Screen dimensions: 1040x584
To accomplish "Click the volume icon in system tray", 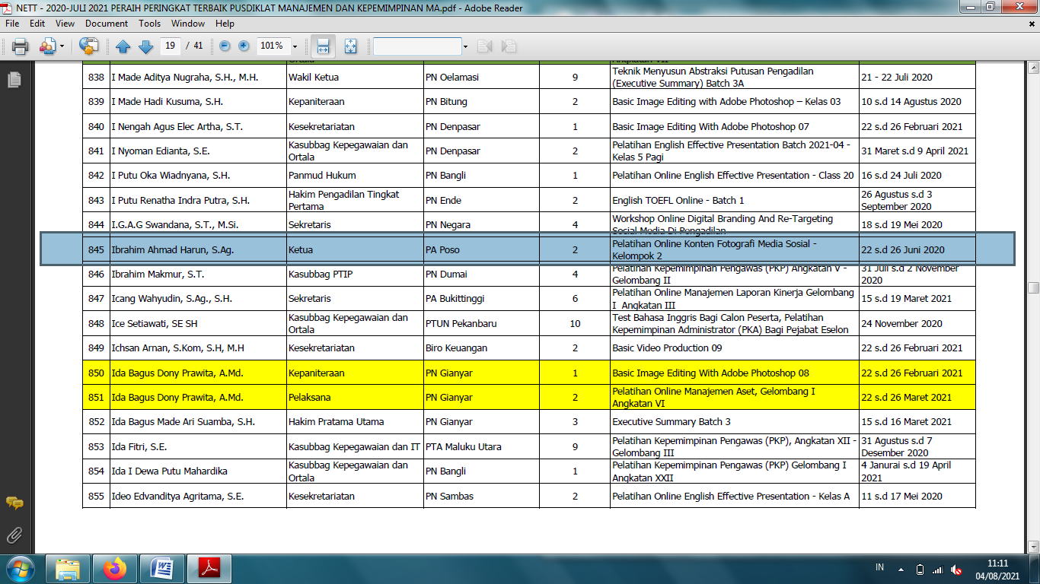I will (x=956, y=570).
